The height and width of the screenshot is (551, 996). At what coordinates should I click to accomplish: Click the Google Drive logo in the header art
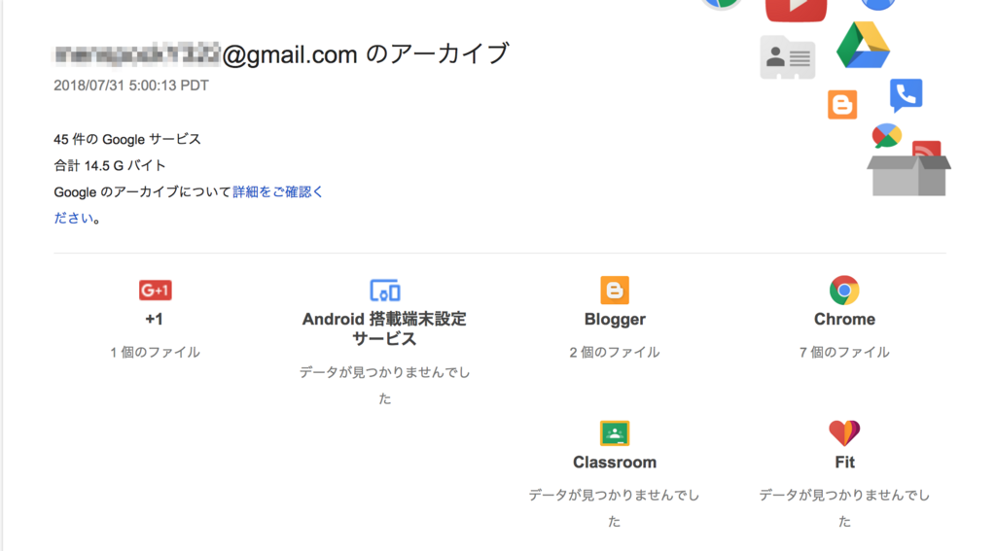click(864, 45)
